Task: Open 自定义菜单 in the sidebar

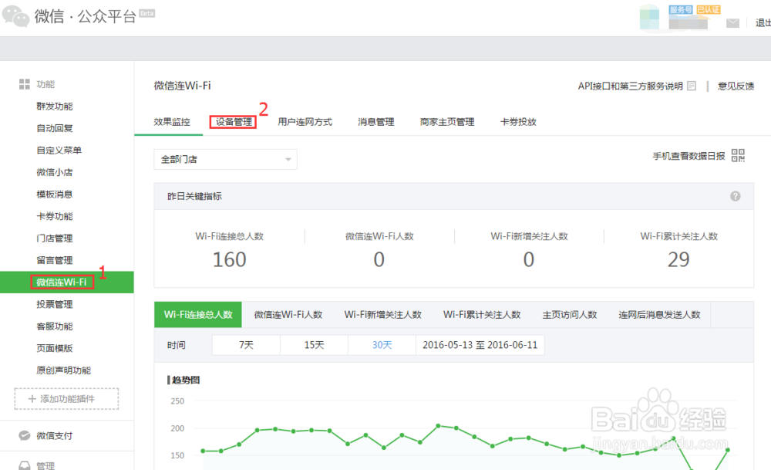Action: tap(59, 150)
